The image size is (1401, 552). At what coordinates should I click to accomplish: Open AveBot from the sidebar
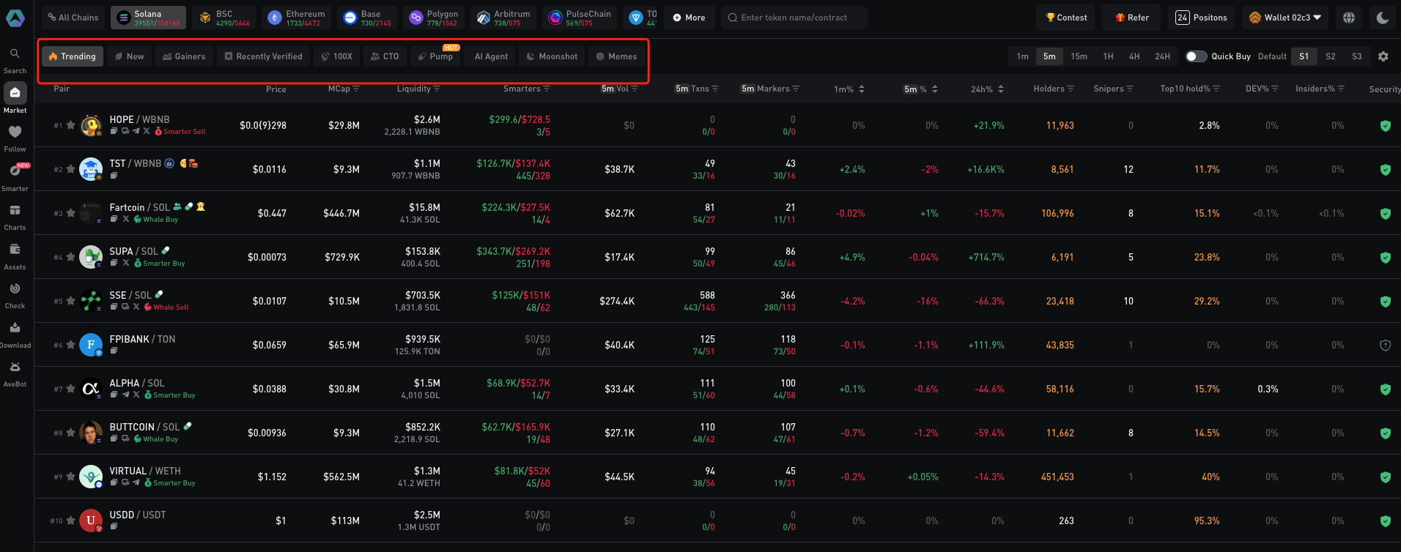tap(15, 368)
